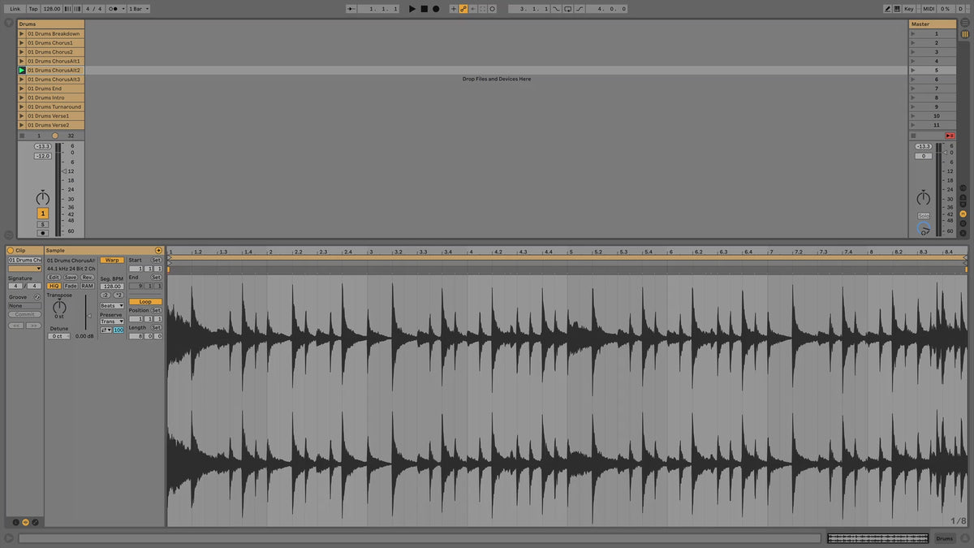Disable HiQ sample mode
This screenshot has height=548, width=974.
click(x=54, y=286)
